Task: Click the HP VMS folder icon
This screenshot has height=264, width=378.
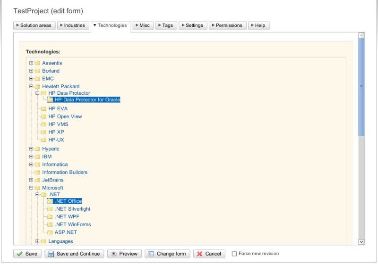Action: [43, 124]
